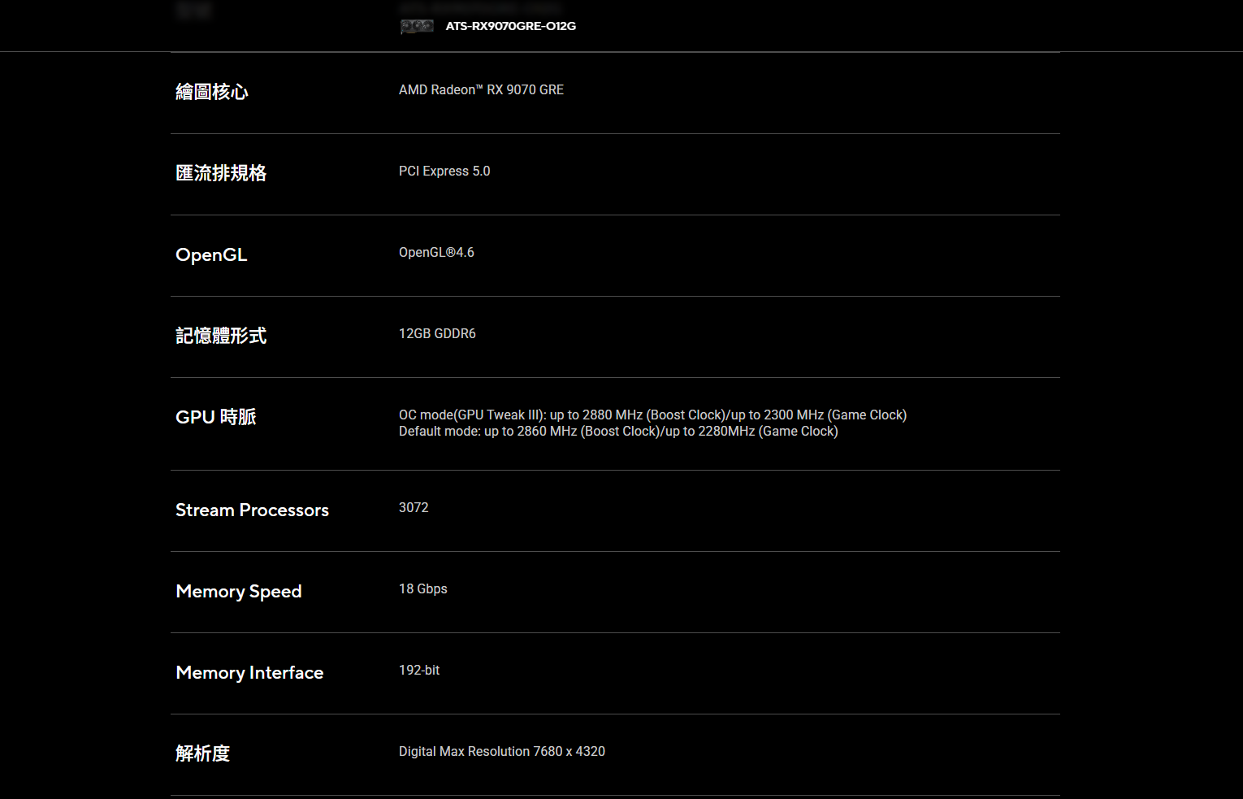Image resolution: width=1243 pixels, height=799 pixels.
Task: Select the value AMD Radeon RX 9070 GRE
Action: [x=481, y=90]
